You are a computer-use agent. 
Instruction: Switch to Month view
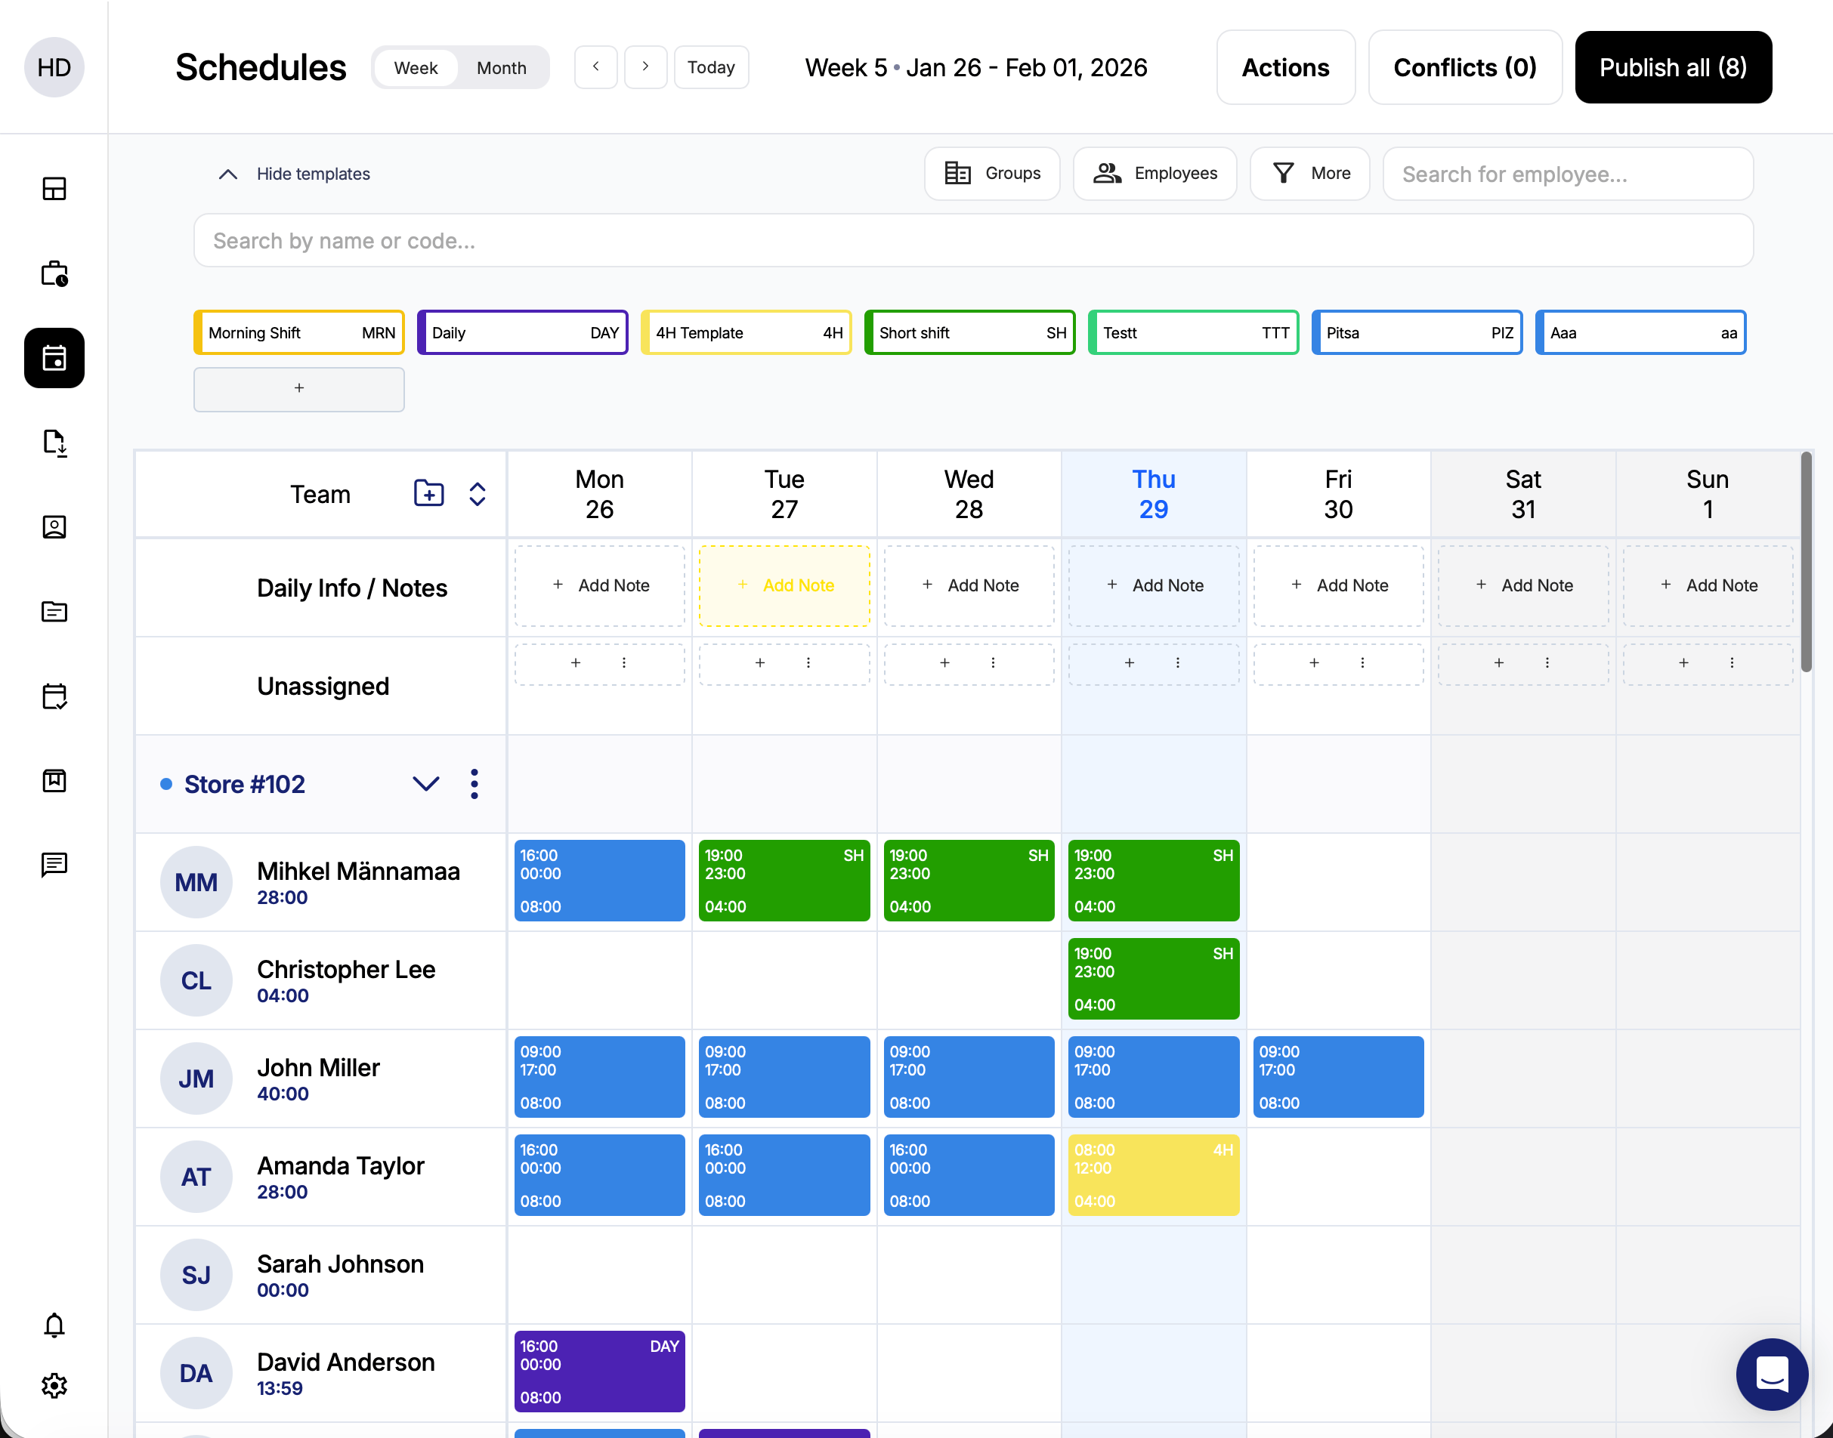click(501, 67)
